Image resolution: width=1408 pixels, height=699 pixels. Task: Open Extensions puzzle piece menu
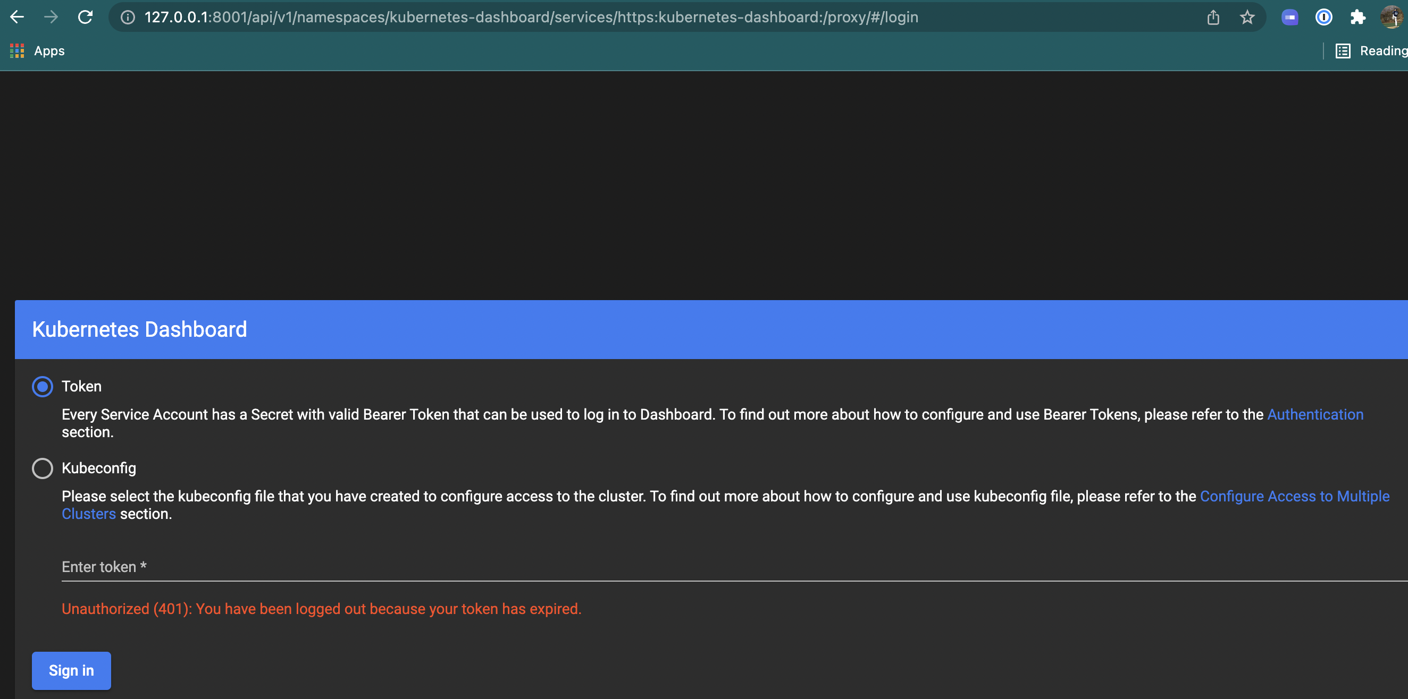coord(1357,18)
